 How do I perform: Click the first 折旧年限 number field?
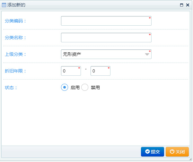tap(71, 71)
